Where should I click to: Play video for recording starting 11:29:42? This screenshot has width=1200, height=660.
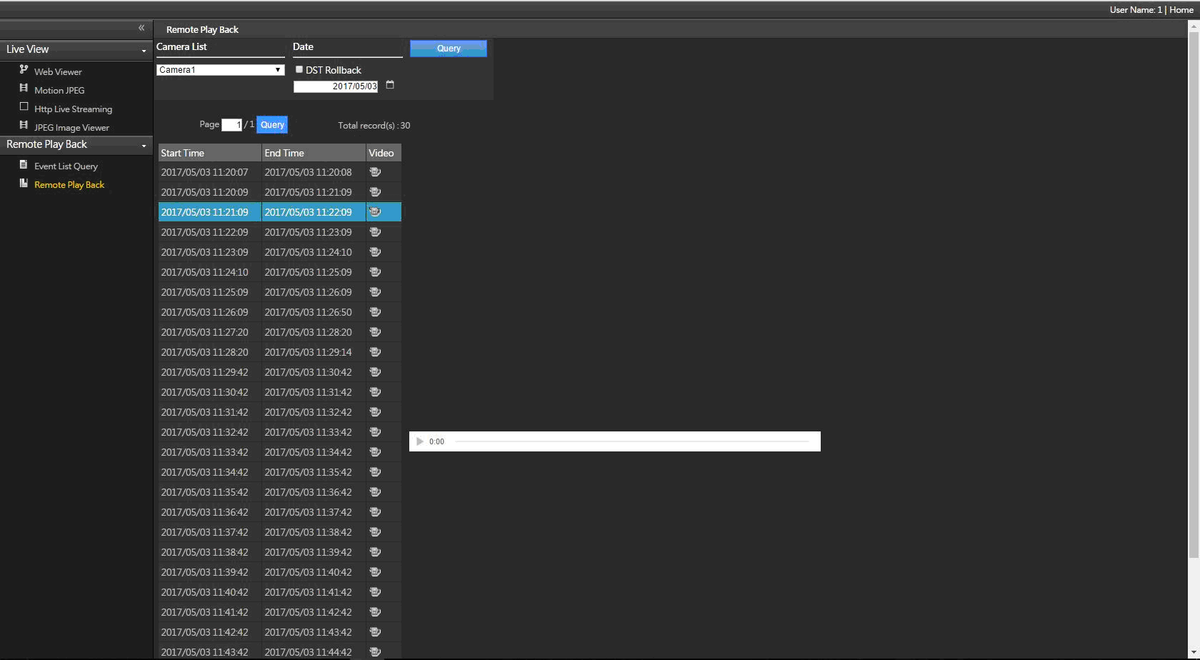[x=375, y=372]
